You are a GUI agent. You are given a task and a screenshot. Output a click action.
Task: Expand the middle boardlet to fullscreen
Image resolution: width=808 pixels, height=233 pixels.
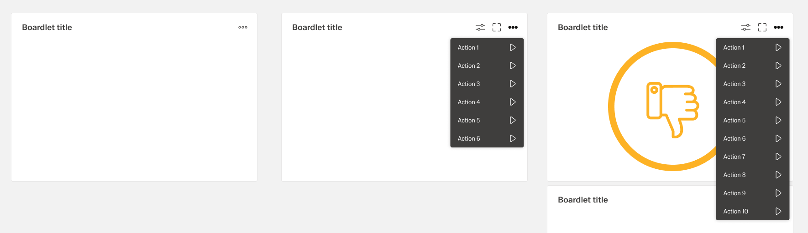click(497, 27)
